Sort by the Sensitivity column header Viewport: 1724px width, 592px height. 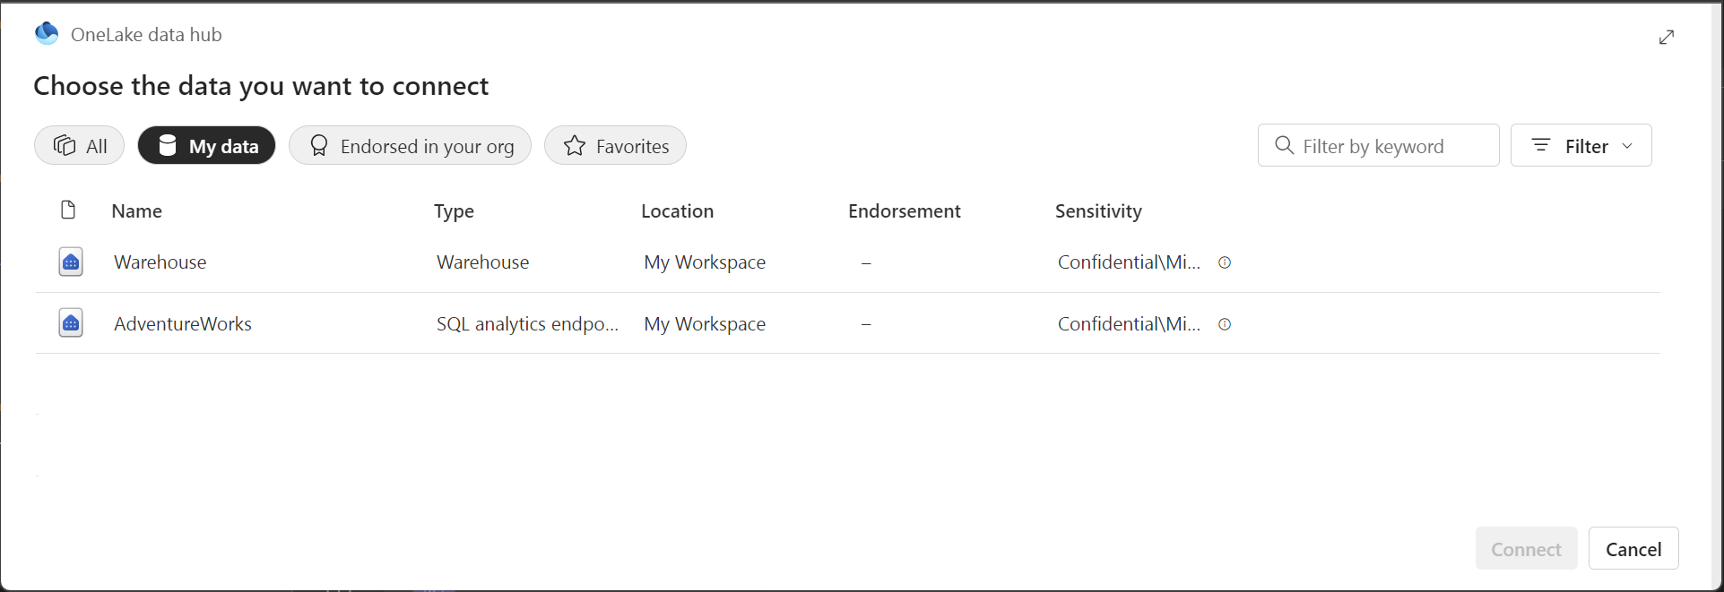[x=1098, y=211]
